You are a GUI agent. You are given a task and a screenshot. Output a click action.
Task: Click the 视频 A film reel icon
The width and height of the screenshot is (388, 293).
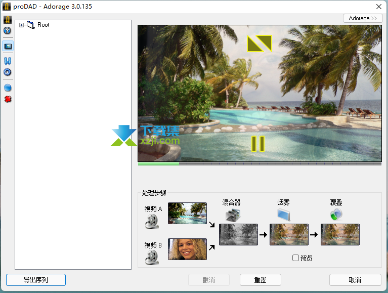(152, 221)
